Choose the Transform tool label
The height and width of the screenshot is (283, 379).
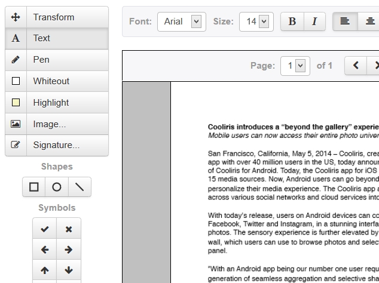(x=54, y=17)
